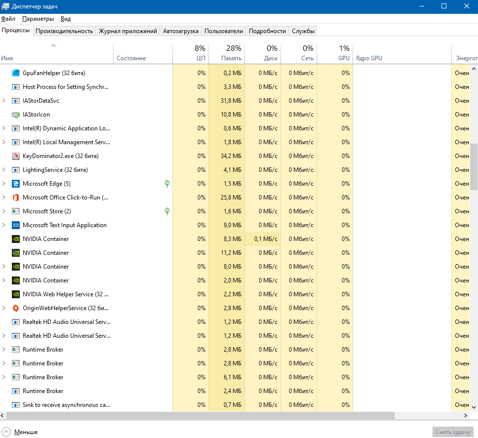The width and height of the screenshot is (478, 438).
Task: Click the Снять задачу button
Action: click(453, 432)
